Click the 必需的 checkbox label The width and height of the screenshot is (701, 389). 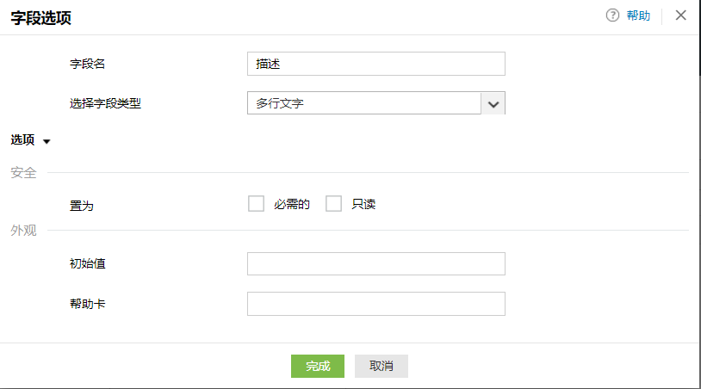click(292, 205)
